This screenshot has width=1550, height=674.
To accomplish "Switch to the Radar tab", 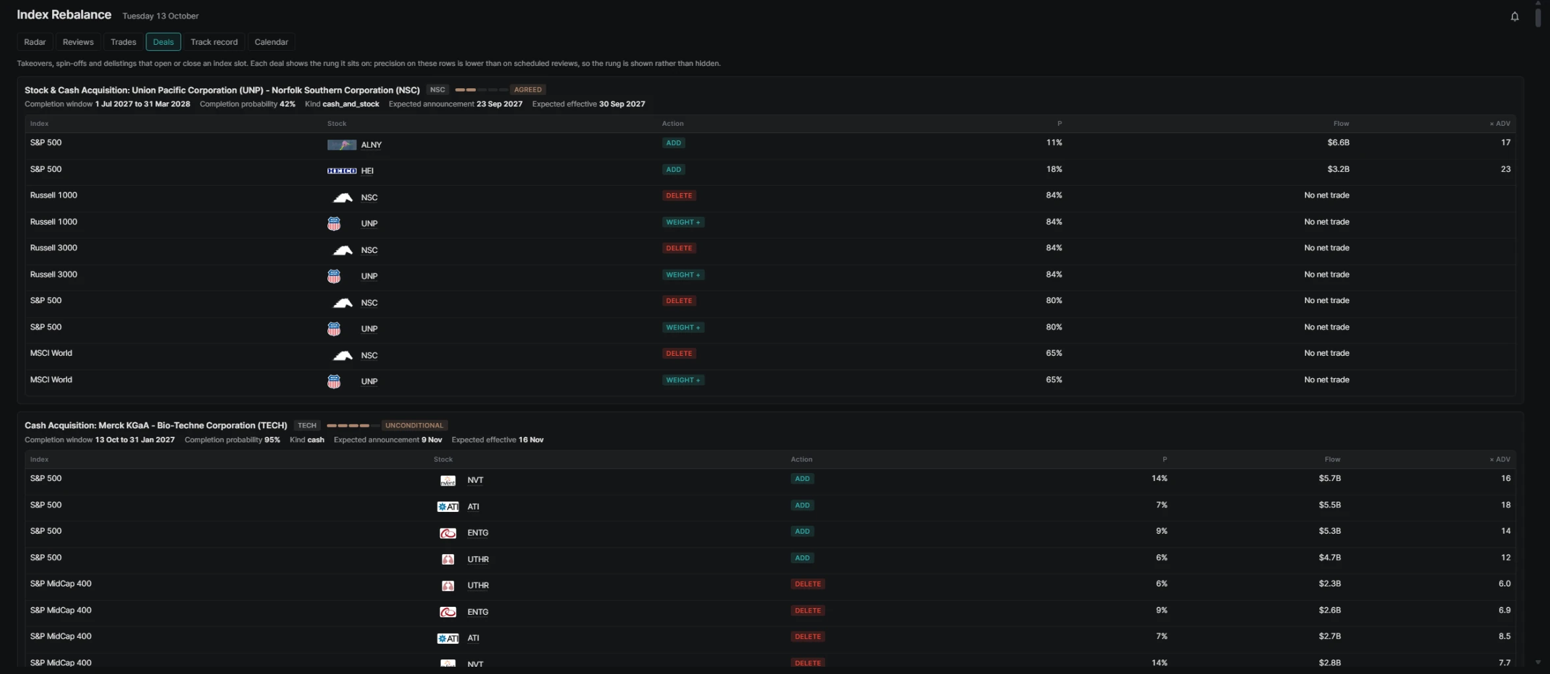I will (35, 42).
